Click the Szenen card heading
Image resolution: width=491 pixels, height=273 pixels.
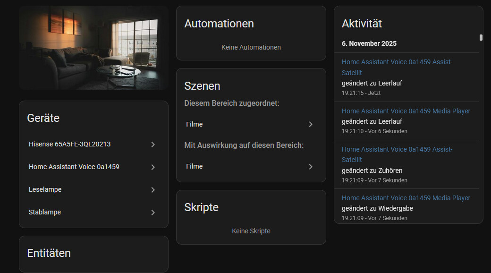[202, 86]
